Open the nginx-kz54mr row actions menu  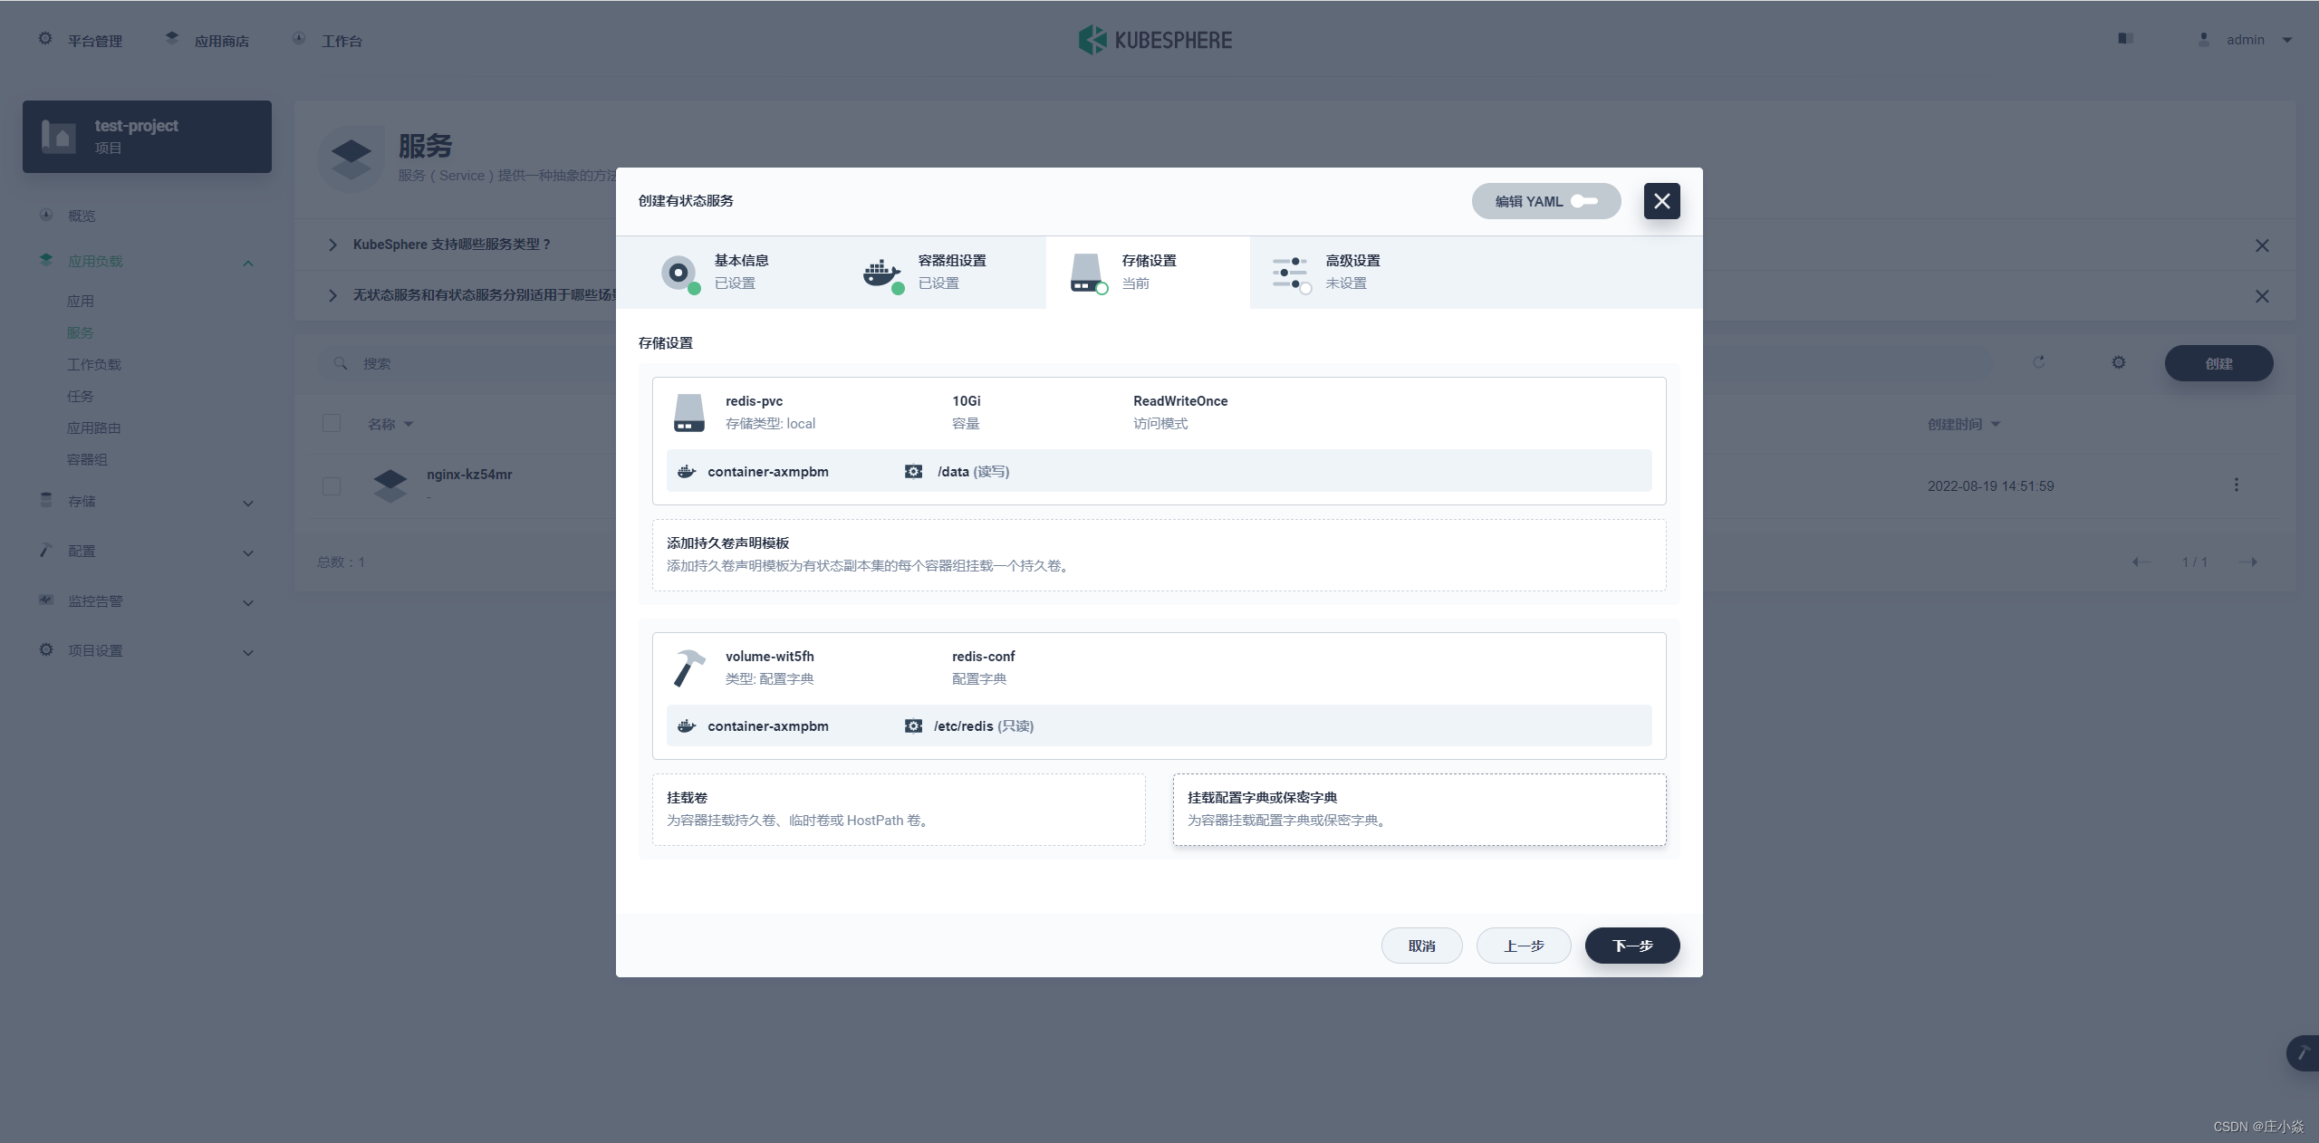[2236, 485]
